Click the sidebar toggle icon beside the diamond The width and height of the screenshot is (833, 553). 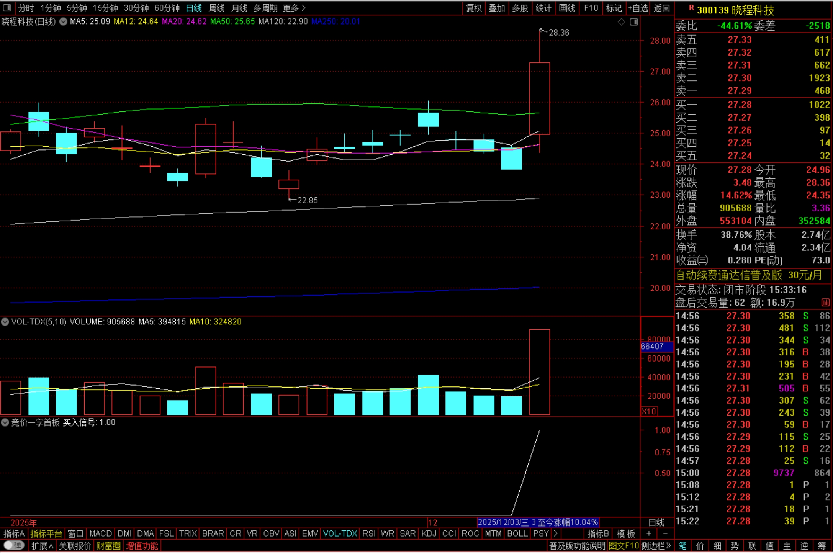pos(634,22)
